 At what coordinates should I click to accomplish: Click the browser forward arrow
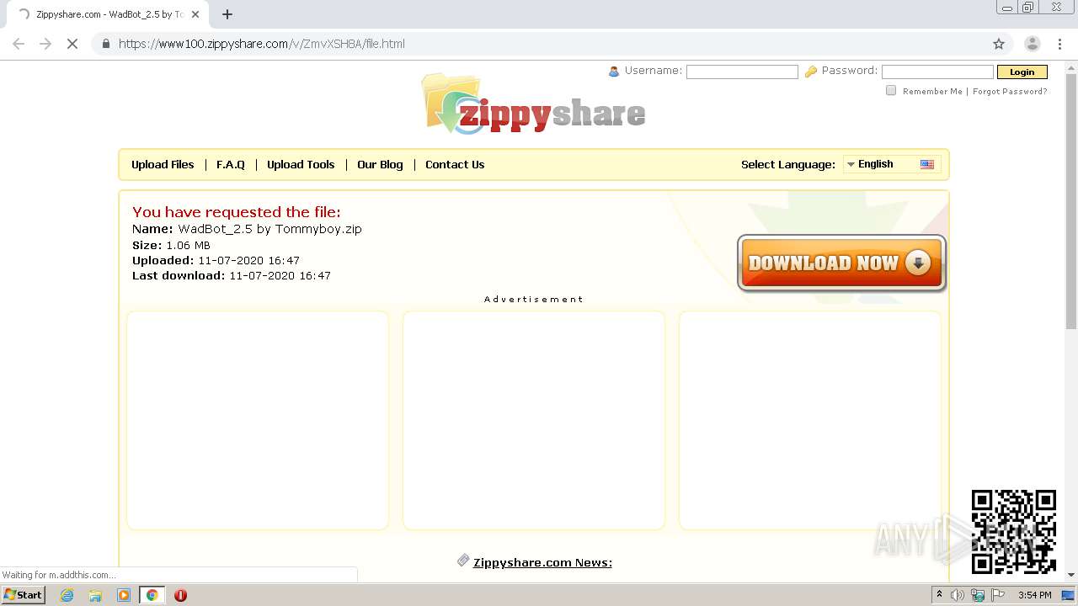[45, 44]
